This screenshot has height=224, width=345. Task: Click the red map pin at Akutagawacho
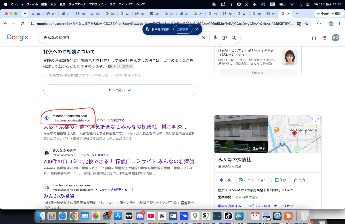294,134
